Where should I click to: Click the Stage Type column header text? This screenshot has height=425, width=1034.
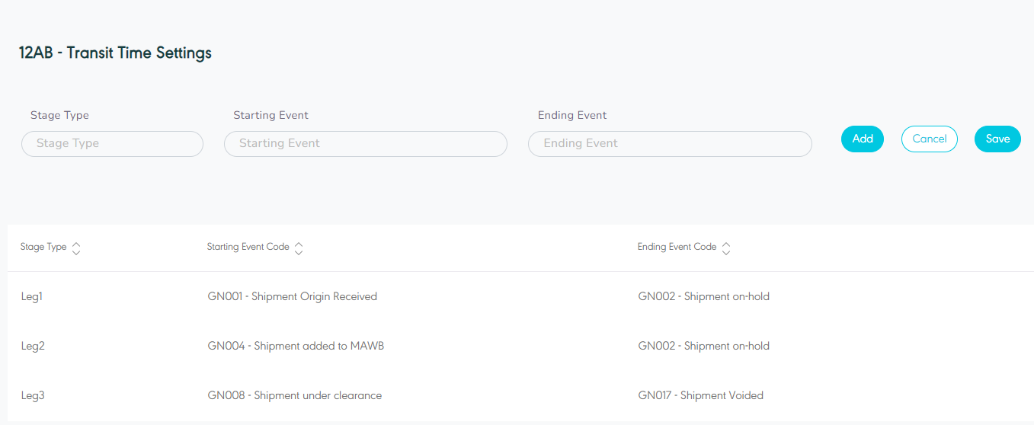(43, 248)
